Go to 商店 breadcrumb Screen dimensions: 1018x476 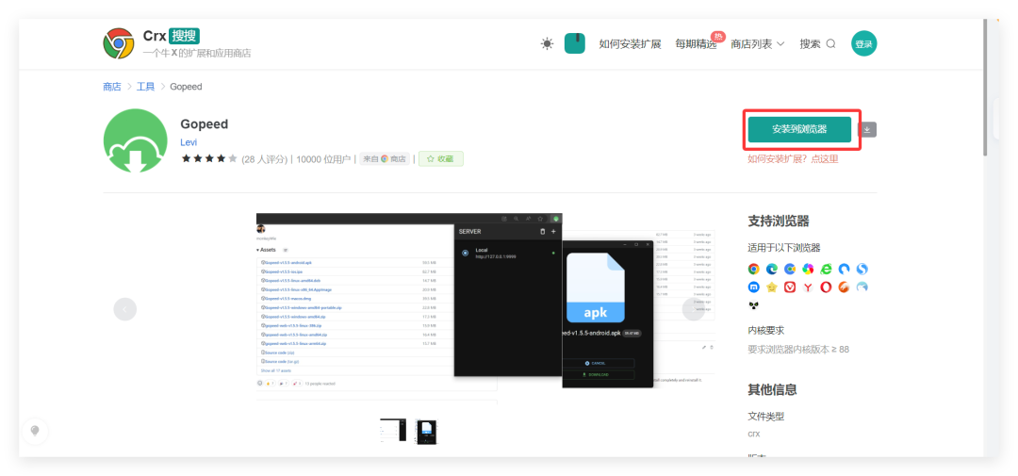point(111,87)
